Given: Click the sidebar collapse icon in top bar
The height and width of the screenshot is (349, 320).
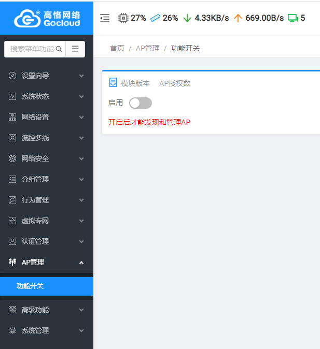Looking at the screenshot, I should (x=105, y=18).
